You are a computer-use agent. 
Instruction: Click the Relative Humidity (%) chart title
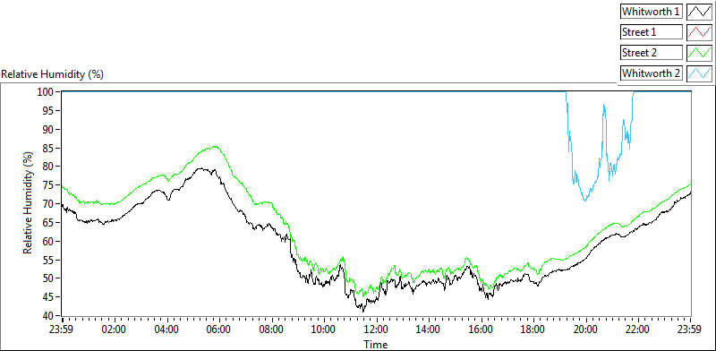click(x=53, y=74)
